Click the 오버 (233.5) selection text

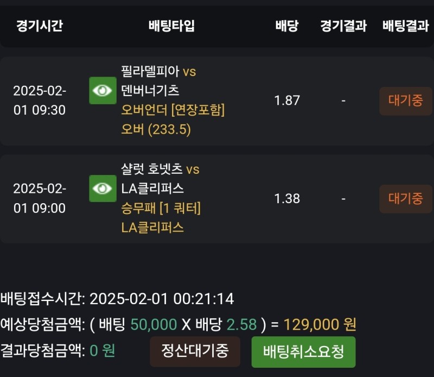pos(156,130)
